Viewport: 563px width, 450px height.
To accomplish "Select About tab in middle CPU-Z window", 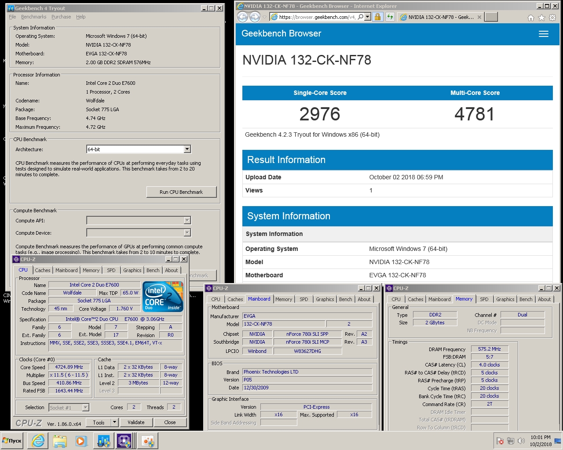I will (x=364, y=299).
